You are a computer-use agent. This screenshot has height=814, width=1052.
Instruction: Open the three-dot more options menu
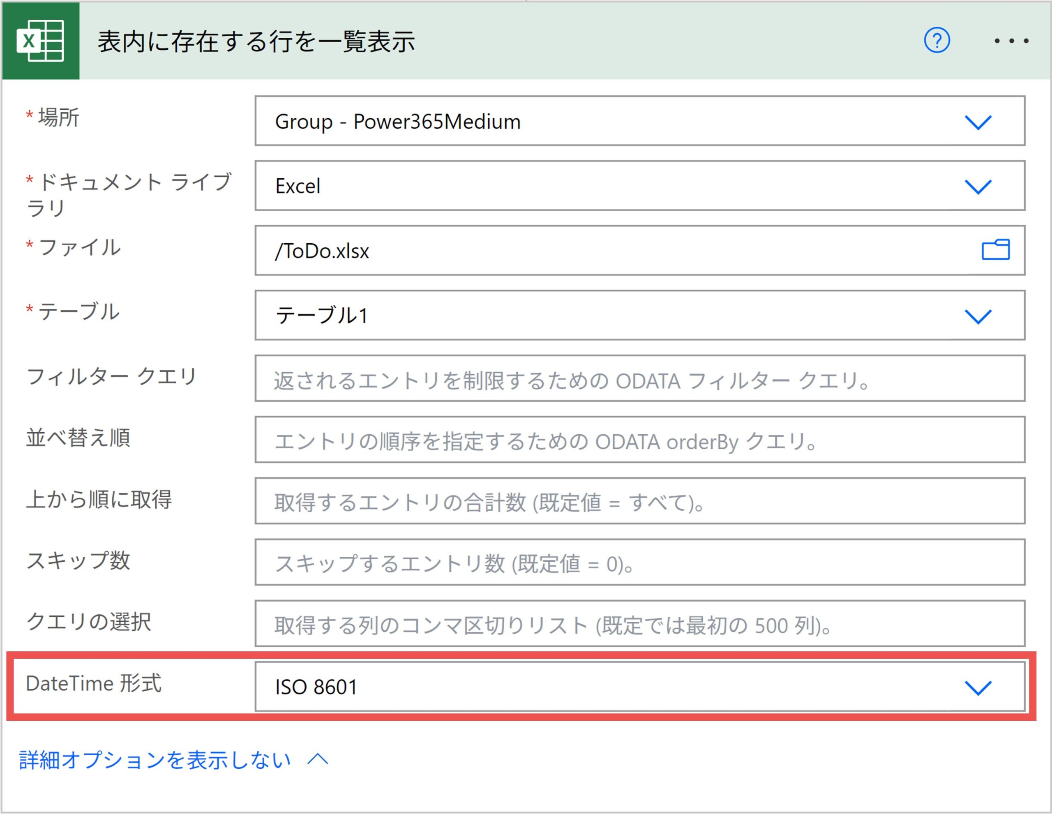(1012, 41)
